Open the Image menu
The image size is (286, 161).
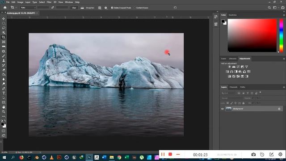(20, 2)
